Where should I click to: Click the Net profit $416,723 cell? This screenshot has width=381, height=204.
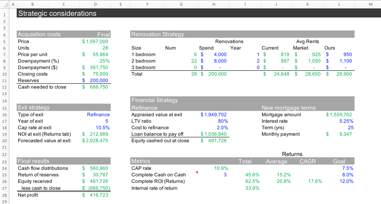click(95, 195)
